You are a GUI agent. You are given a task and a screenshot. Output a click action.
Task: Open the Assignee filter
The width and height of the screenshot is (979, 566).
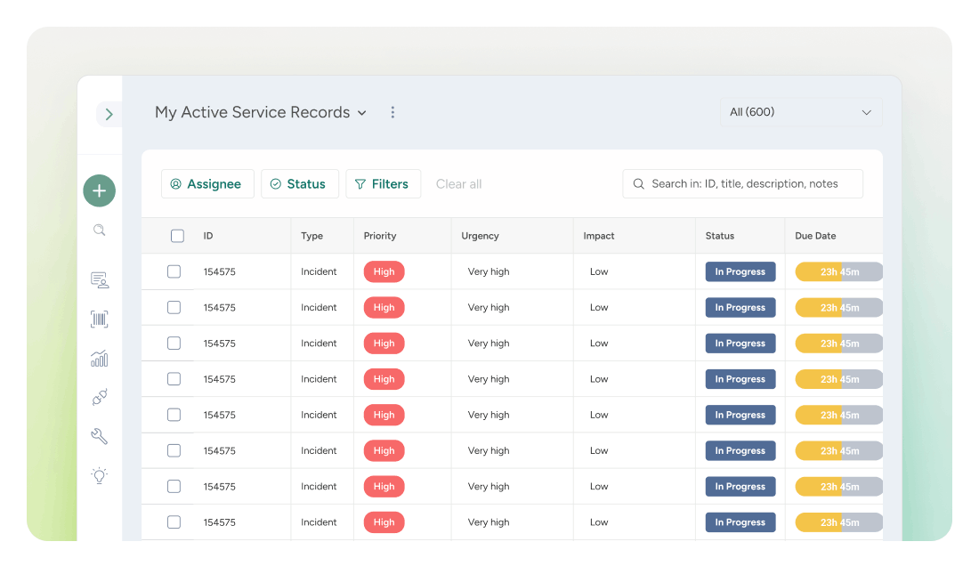[x=207, y=184]
